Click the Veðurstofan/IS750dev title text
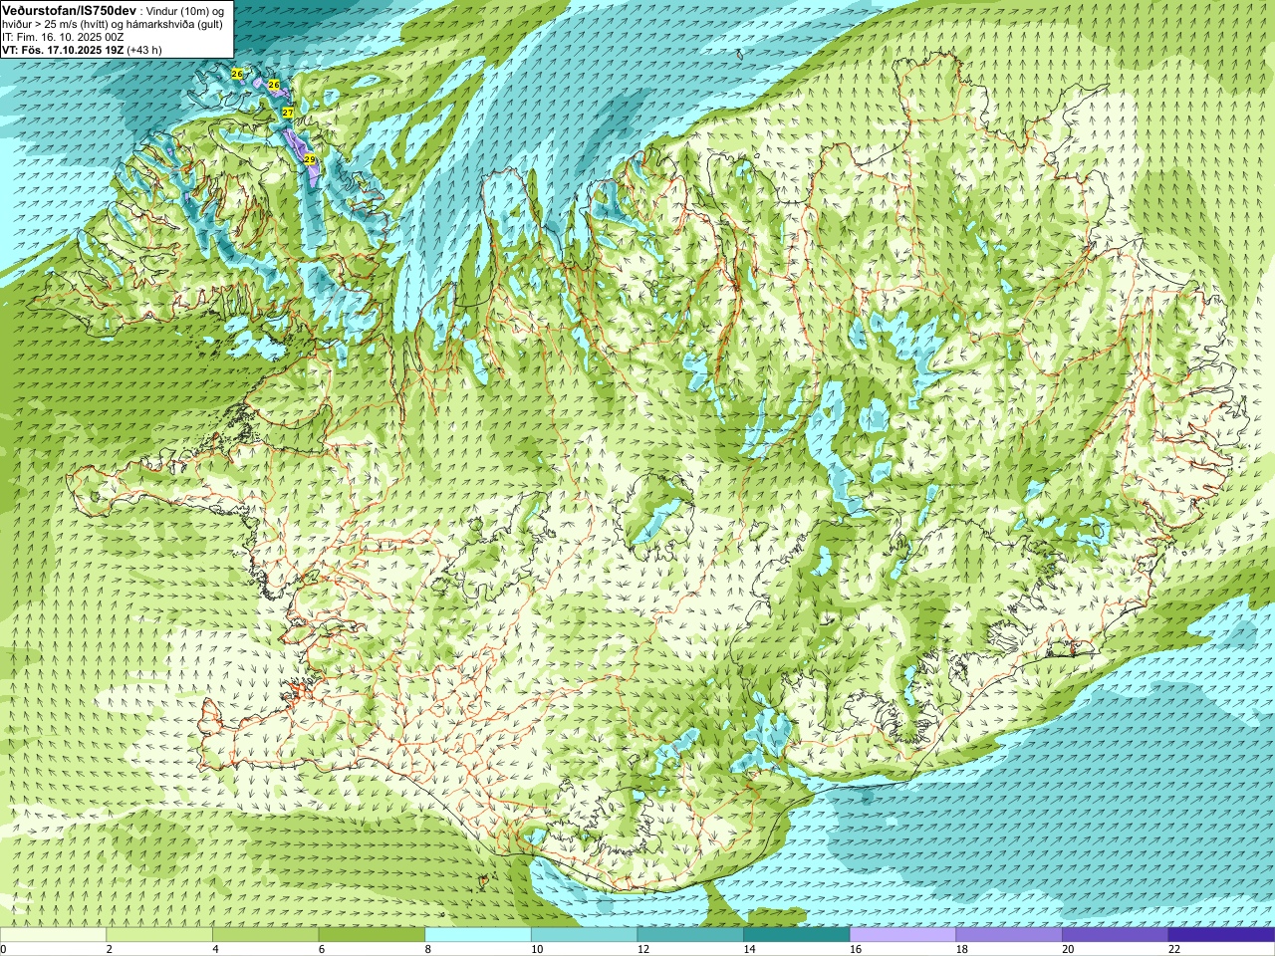Viewport: 1275px width, 956px height. coord(68,10)
